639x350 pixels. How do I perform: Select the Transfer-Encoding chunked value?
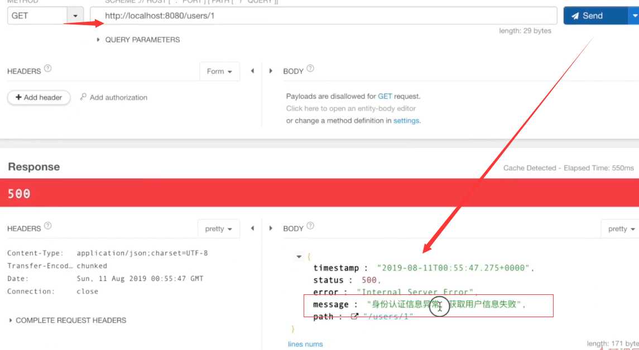click(92, 266)
